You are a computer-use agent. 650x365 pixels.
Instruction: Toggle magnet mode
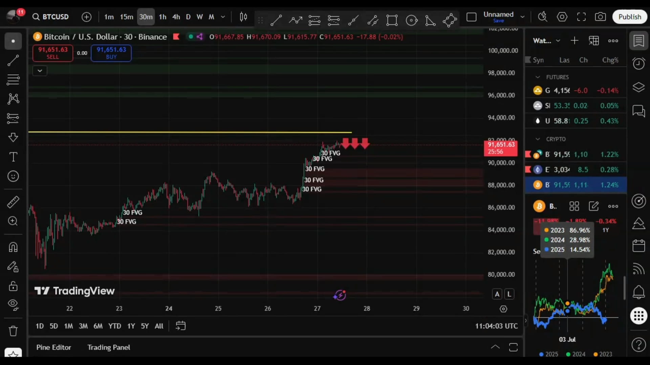click(x=13, y=247)
